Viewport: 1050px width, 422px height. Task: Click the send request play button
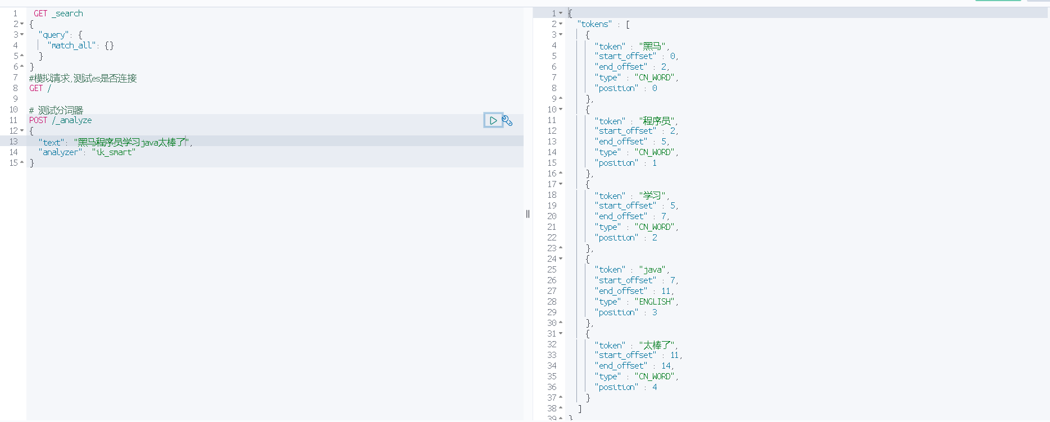[x=493, y=120]
